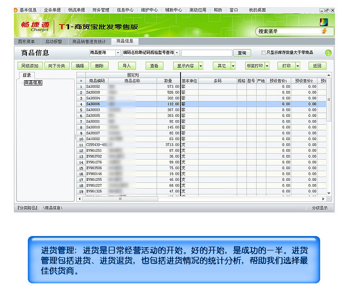
Task: Open the 辅助中心 menu
Action: 174,10
